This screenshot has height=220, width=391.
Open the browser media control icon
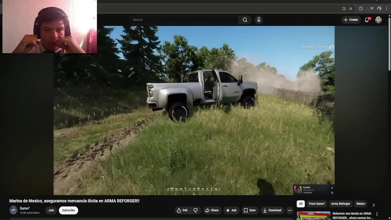point(372,9)
